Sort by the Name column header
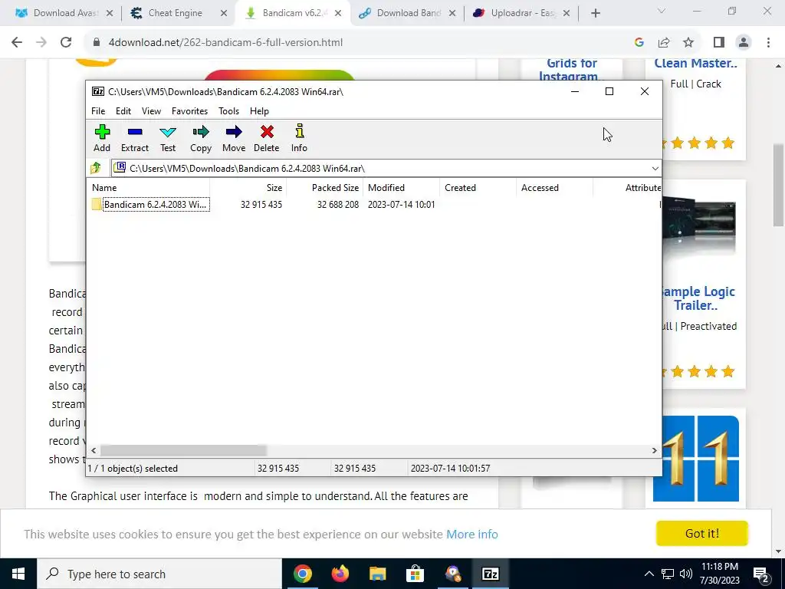Screen dimensions: 785x589 [x=149, y=188]
